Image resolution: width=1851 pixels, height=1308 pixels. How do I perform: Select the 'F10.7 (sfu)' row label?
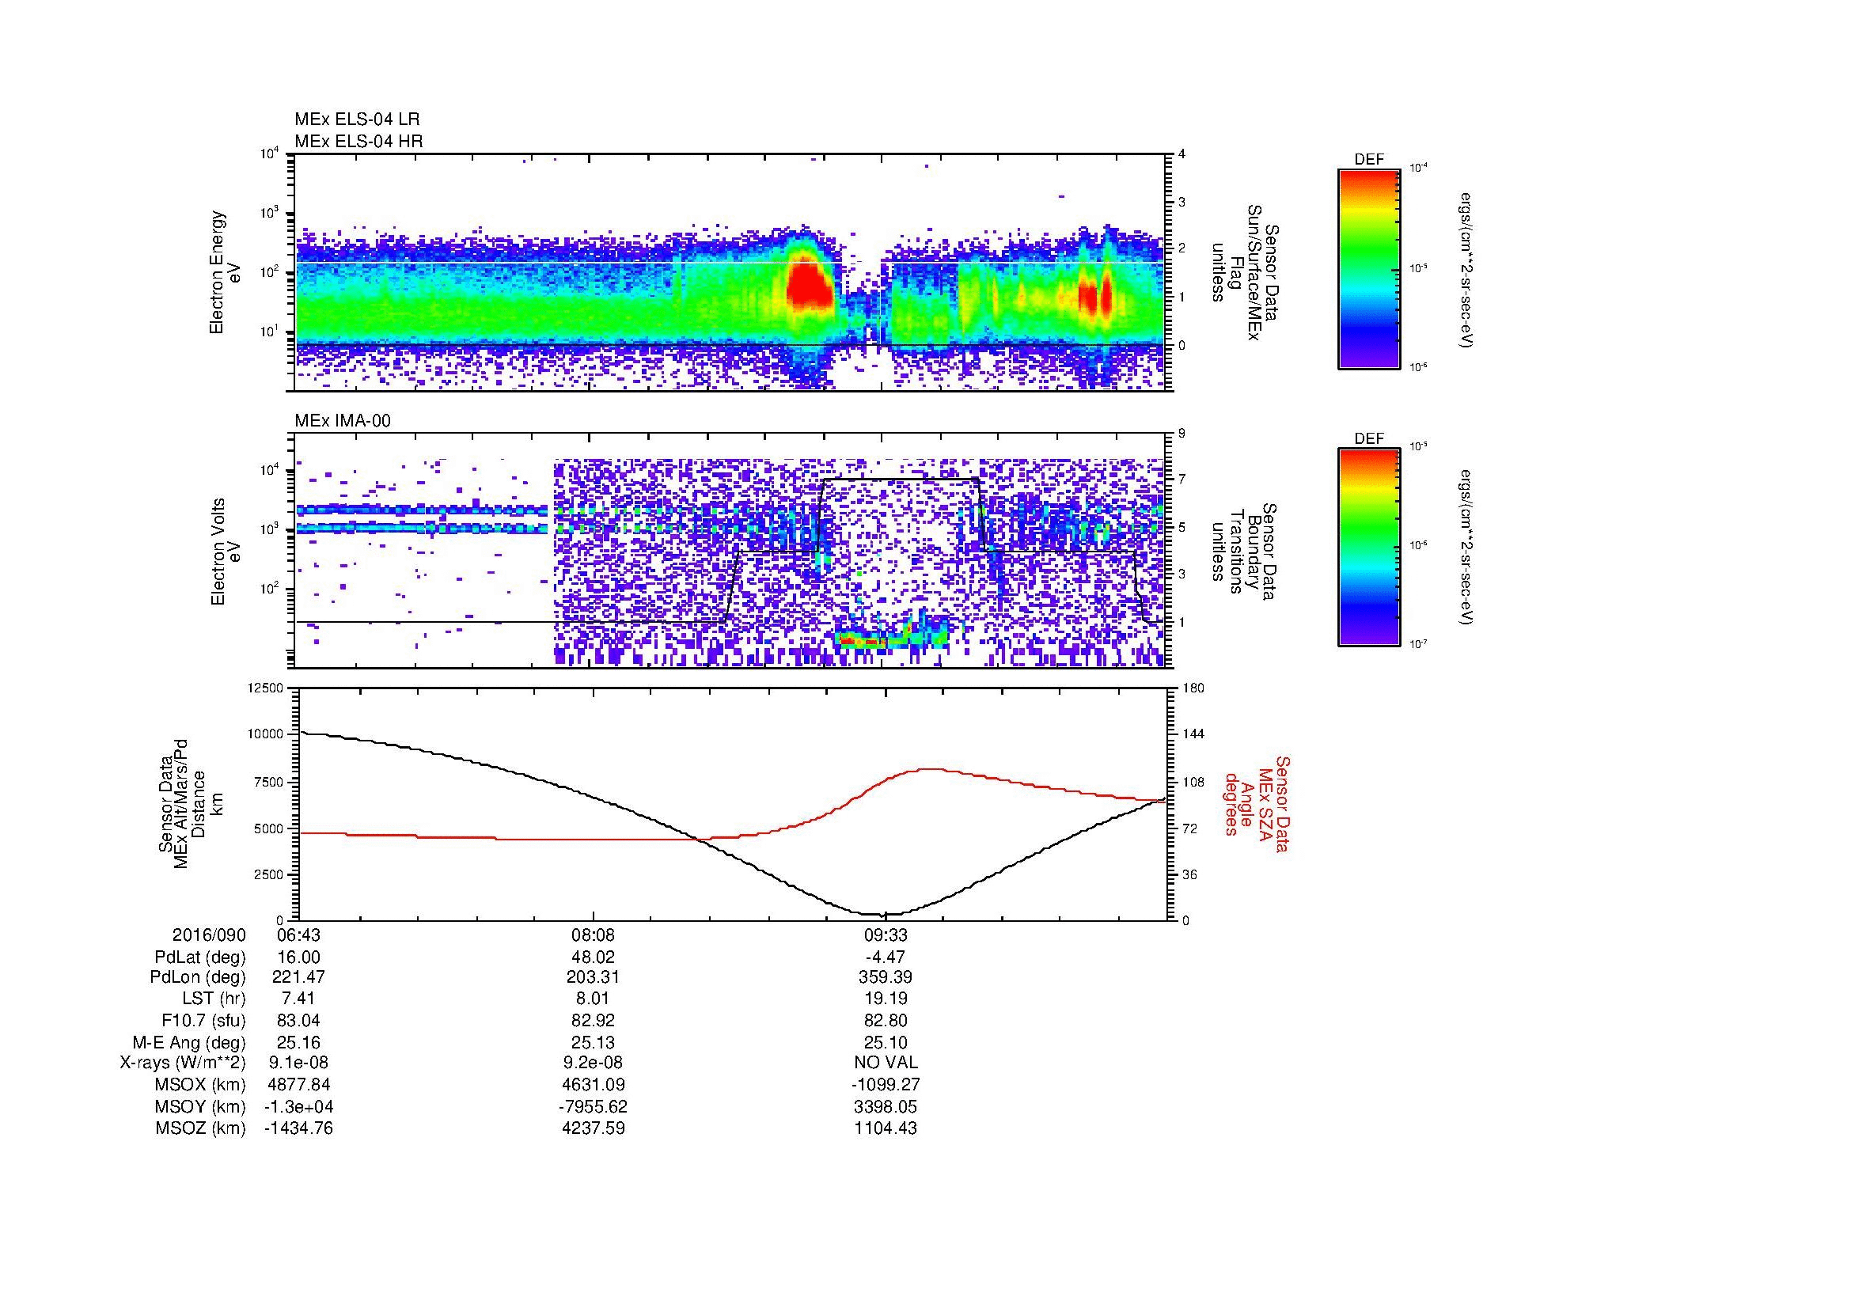[x=203, y=1020]
